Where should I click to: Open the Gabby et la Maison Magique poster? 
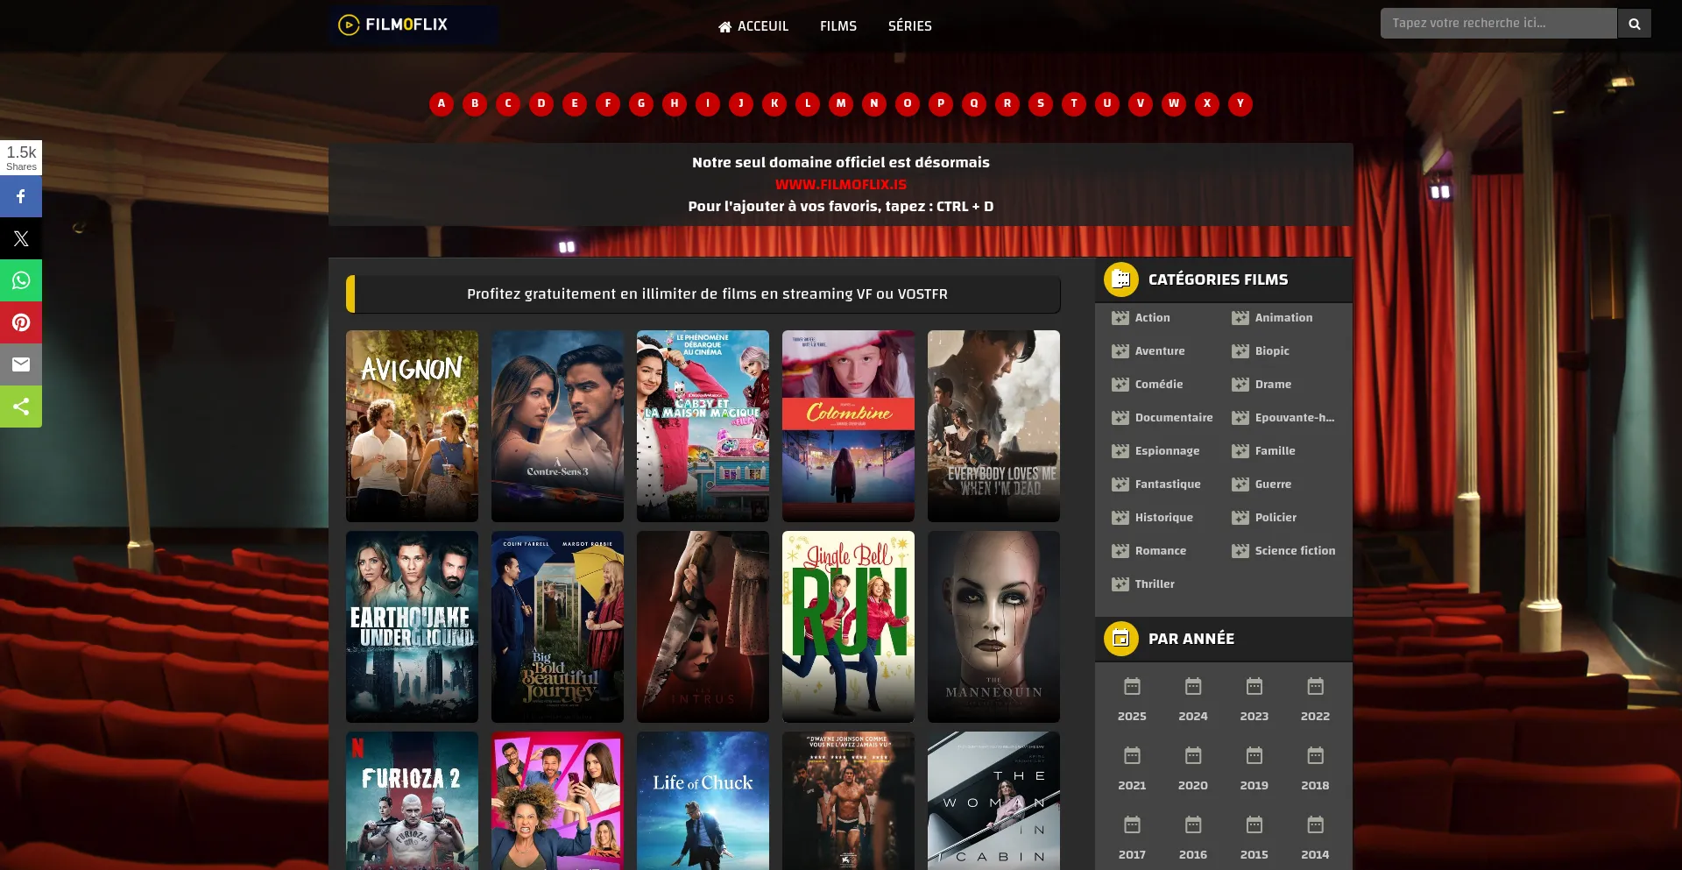703,426
